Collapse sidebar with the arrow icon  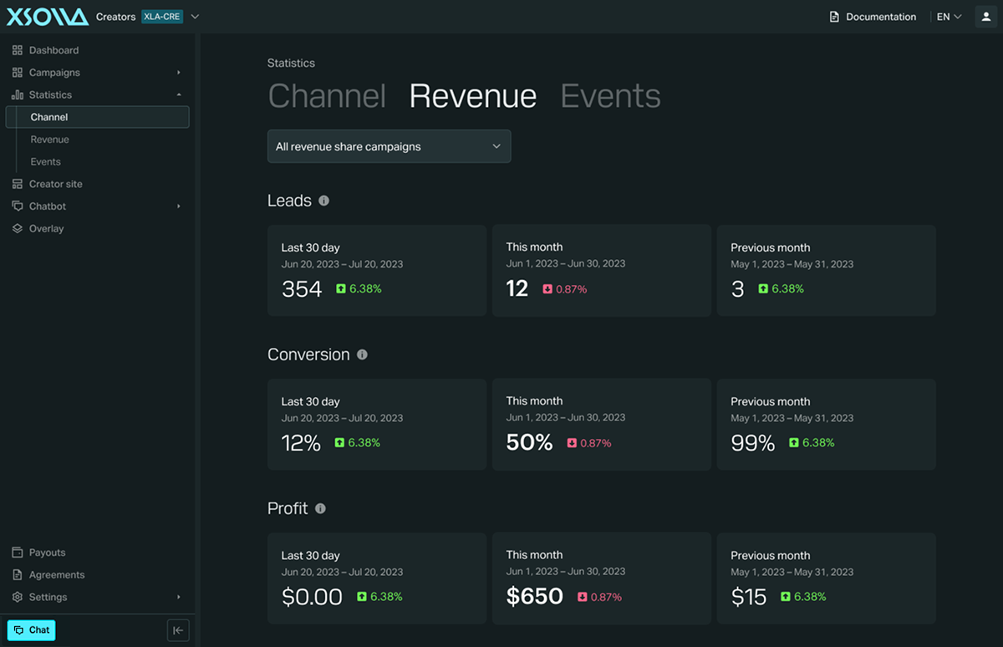178,630
